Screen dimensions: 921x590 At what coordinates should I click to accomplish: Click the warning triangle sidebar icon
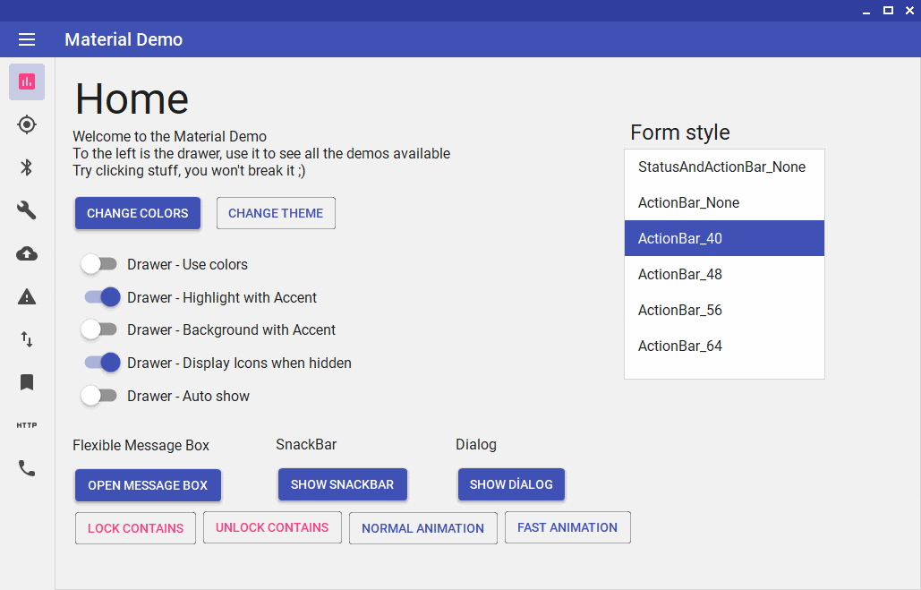[x=27, y=296]
